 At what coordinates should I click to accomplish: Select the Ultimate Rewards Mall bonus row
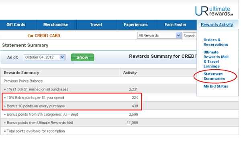point(120,123)
